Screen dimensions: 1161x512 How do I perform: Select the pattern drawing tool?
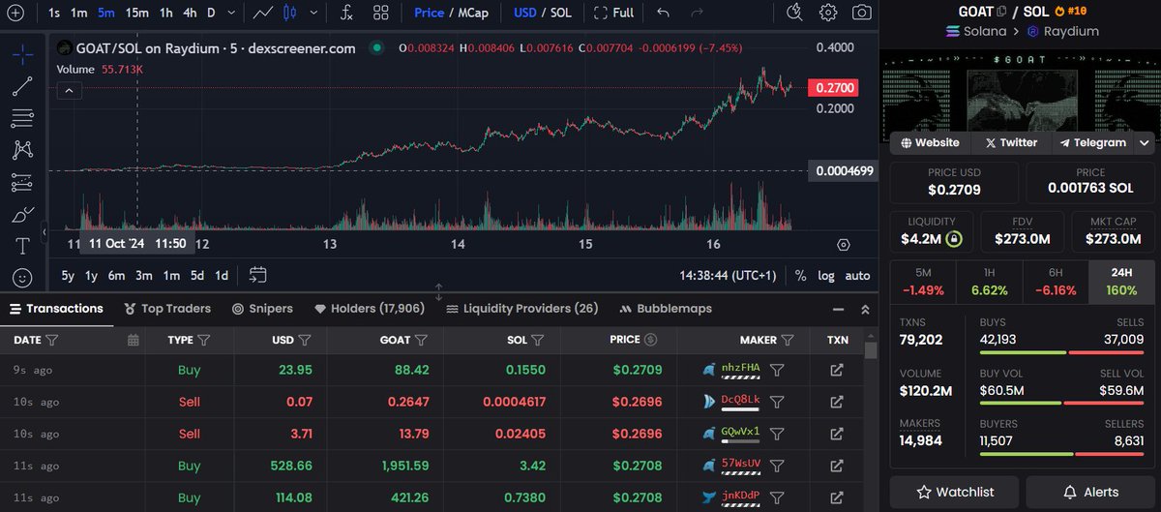22,150
